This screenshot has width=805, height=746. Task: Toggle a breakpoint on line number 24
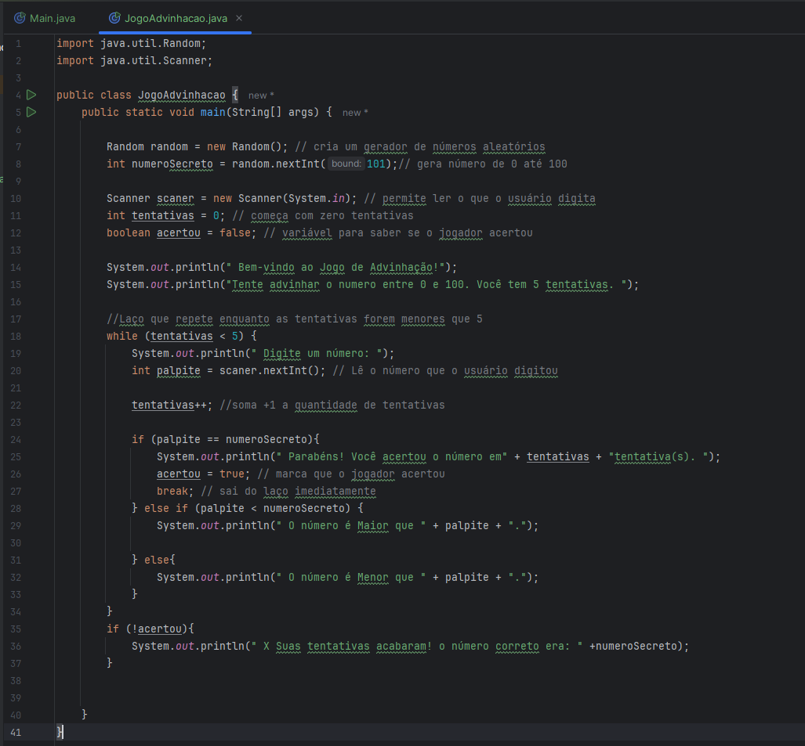[x=16, y=439]
